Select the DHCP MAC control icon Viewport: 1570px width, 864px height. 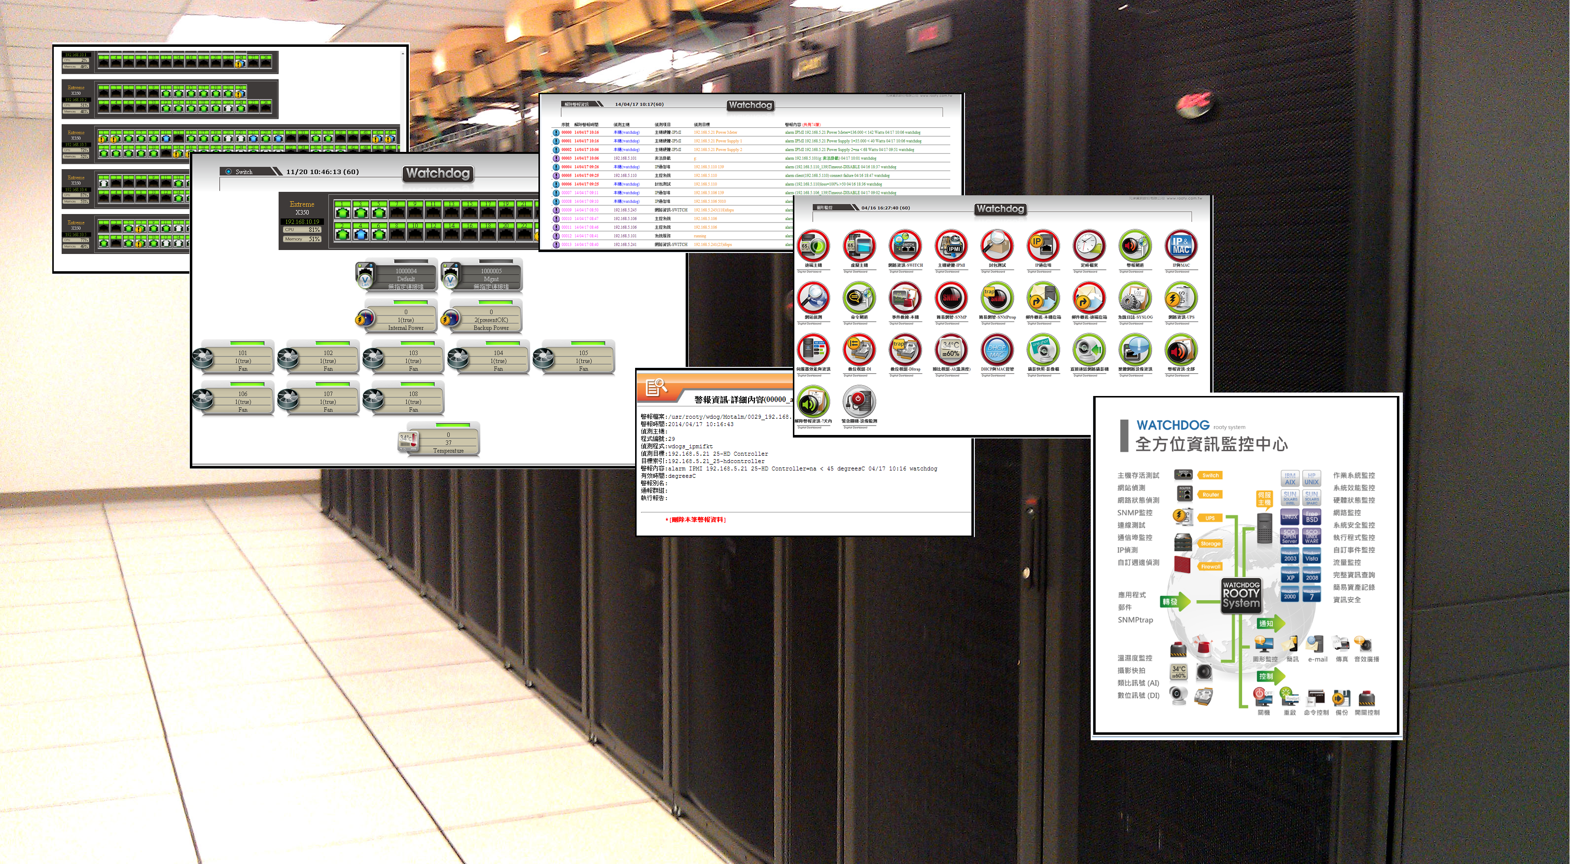point(997,350)
